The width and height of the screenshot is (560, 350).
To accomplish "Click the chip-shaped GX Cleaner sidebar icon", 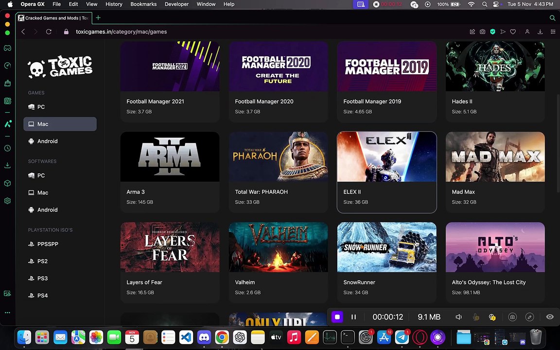I will 7,101.
